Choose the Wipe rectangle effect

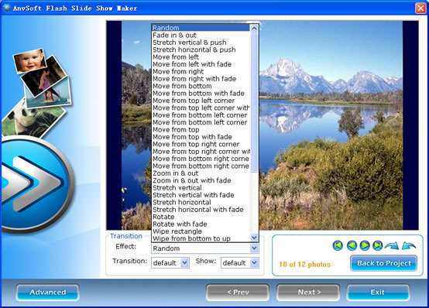tap(201, 231)
